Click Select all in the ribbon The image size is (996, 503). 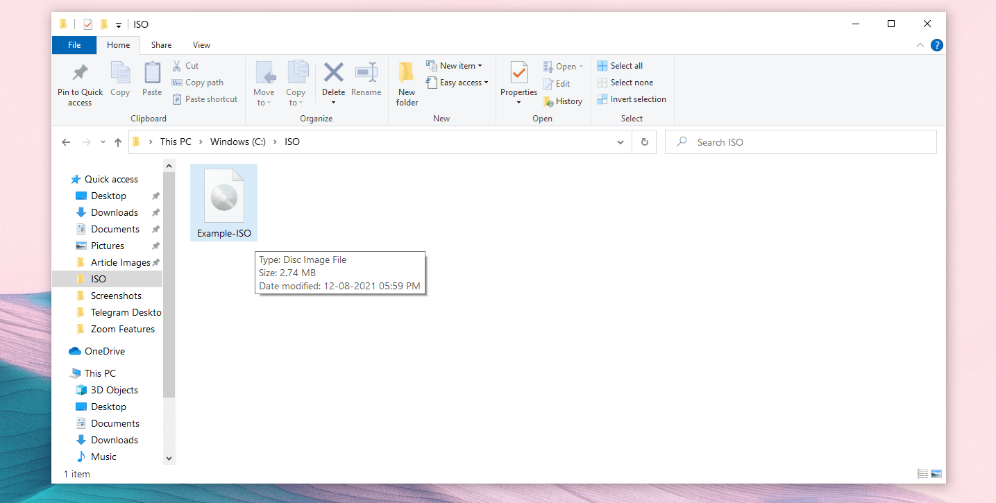click(x=620, y=66)
